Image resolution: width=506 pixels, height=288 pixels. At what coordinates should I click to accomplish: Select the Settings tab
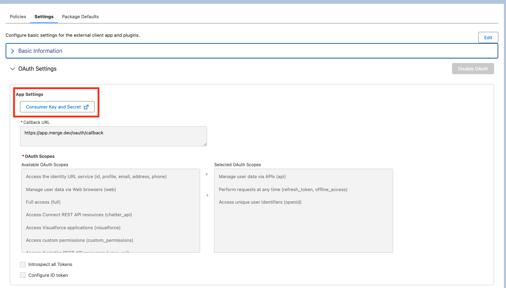click(44, 17)
